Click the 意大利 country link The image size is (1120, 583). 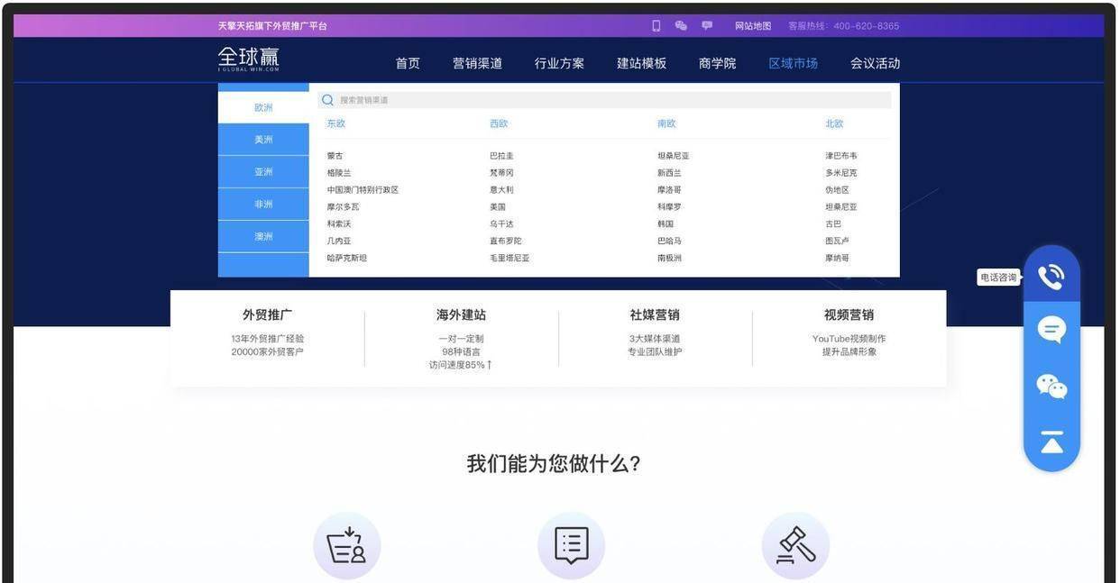[501, 190]
